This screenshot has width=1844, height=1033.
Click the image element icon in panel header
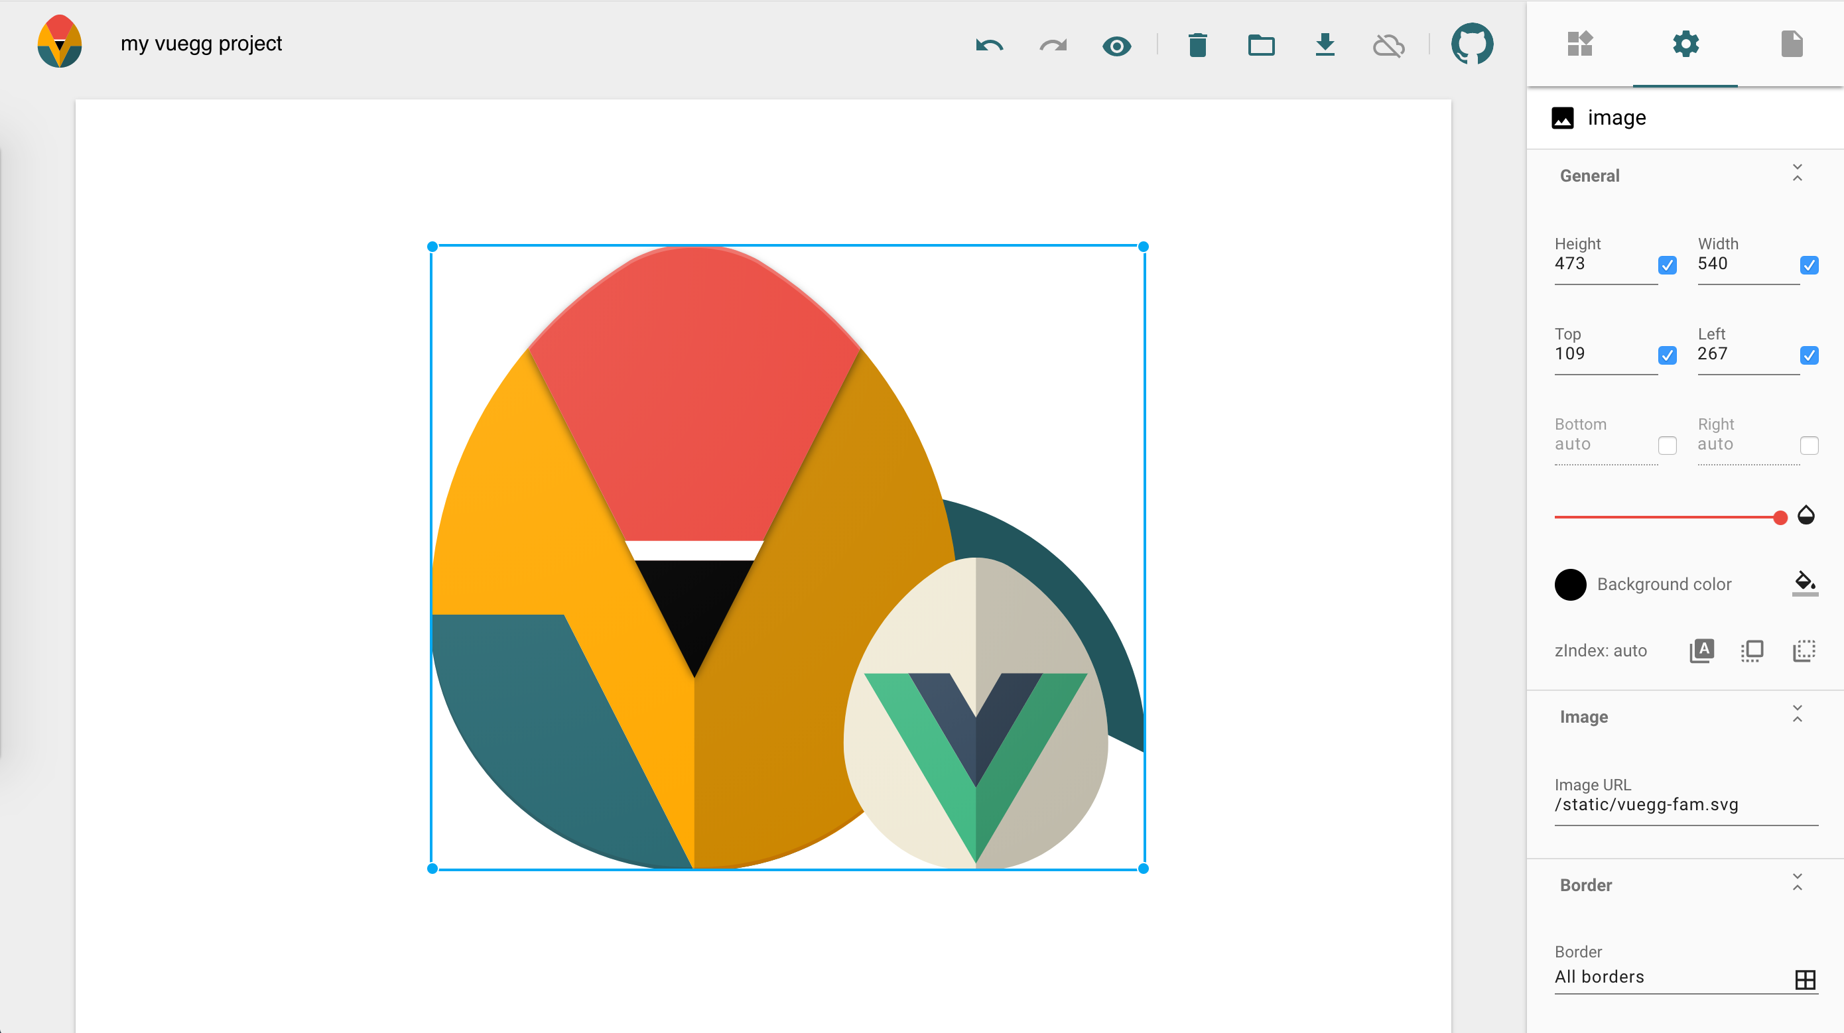click(1563, 117)
